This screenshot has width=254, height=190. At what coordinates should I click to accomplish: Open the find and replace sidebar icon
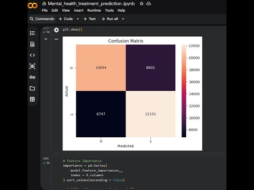pyautogui.click(x=32, y=44)
